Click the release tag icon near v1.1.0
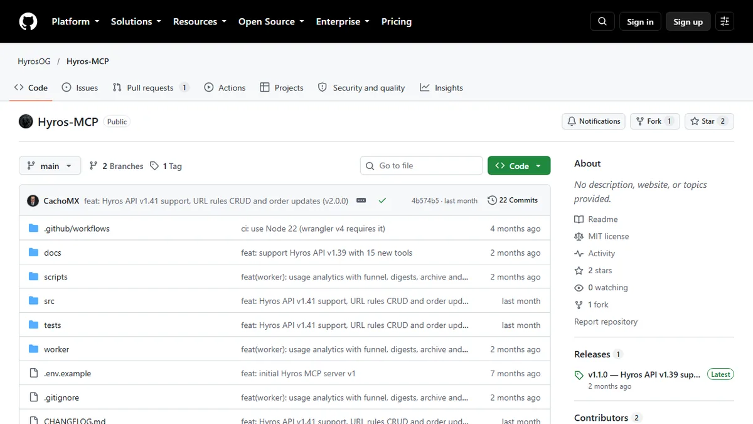The height and width of the screenshot is (424, 753). (579, 375)
